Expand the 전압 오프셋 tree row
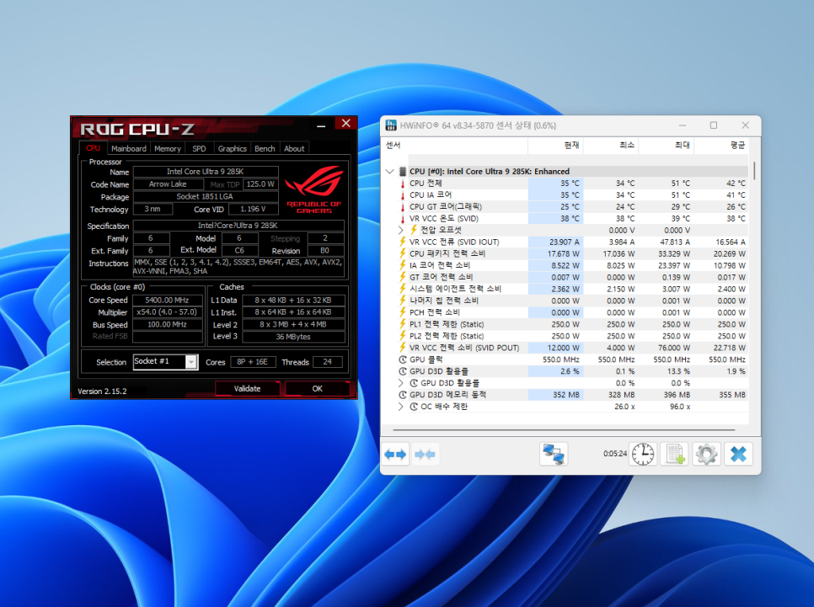The image size is (814, 607). (x=400, y=230)
